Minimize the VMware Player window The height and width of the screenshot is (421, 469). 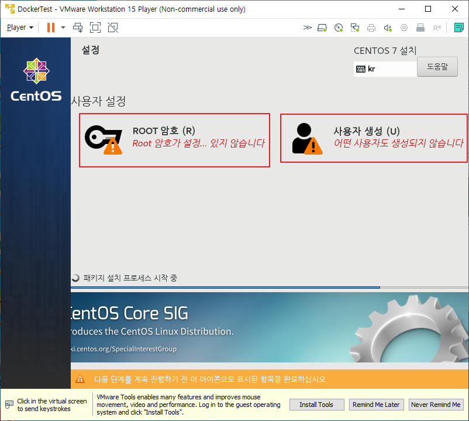[x=402, y=9]
